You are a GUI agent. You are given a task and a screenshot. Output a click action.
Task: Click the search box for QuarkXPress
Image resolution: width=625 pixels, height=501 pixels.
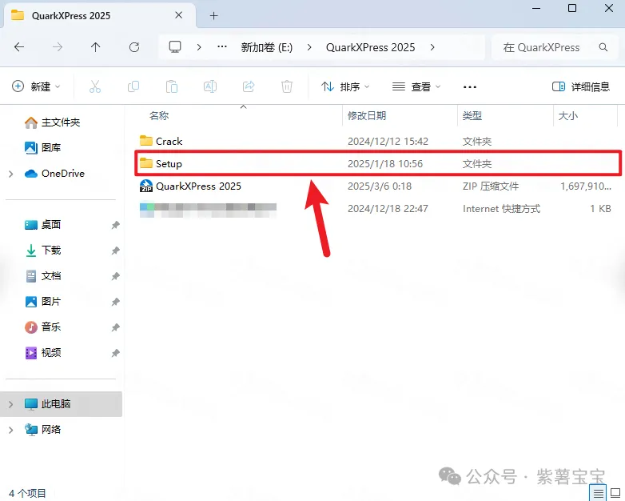(x=547, y=47)
